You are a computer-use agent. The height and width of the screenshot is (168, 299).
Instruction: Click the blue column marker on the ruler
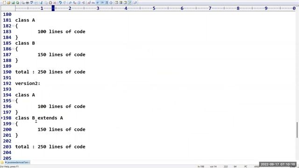[53, 8]
